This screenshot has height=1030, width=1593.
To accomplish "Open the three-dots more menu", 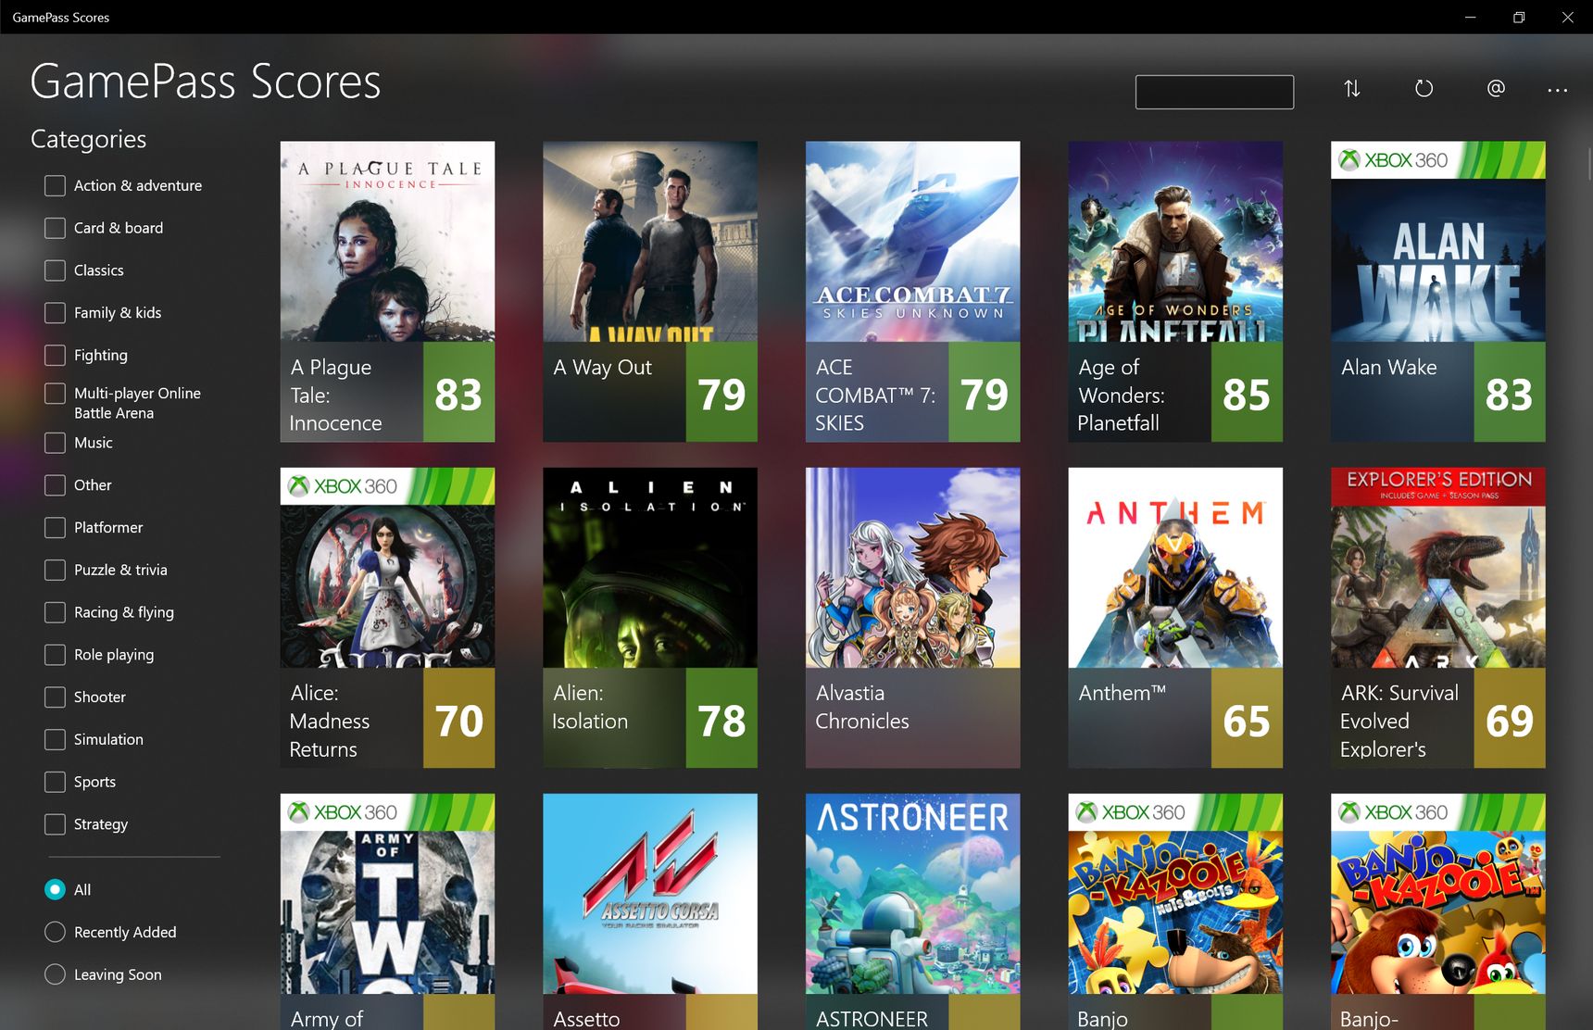I will point(1558,90).
